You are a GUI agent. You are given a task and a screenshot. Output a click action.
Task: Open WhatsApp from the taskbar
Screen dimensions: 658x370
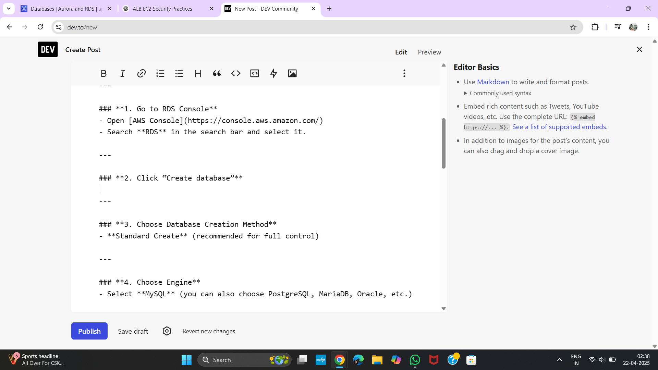pyautogui.click(x=415, y=360)
